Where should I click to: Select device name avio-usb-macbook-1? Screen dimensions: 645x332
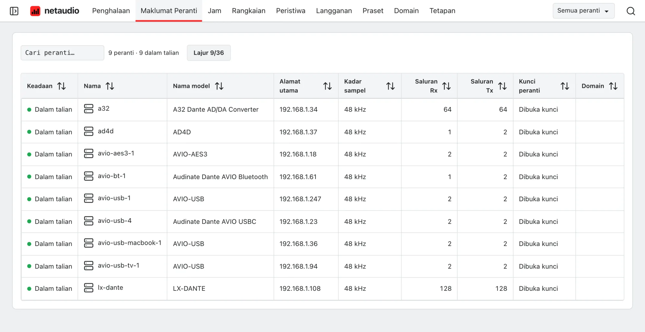click(130, 243)
